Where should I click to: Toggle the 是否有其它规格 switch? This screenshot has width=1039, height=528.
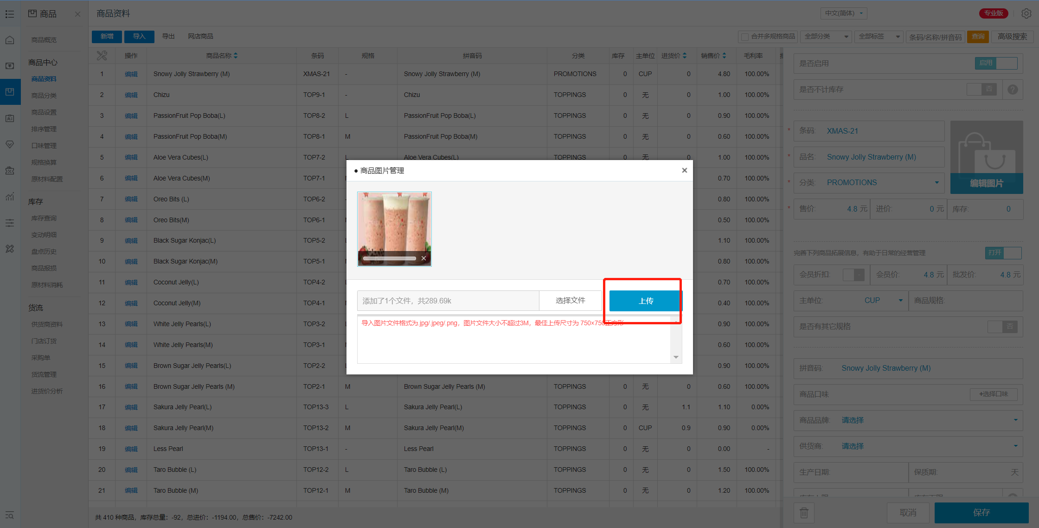click(1002, 327)
